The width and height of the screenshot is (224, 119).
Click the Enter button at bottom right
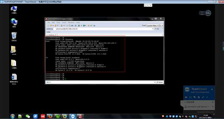[x=160, y=82]
